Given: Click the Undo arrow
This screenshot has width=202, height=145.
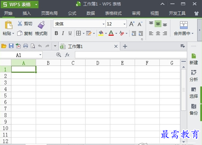Looking at the screenshot, I should [x=40, y=46].
